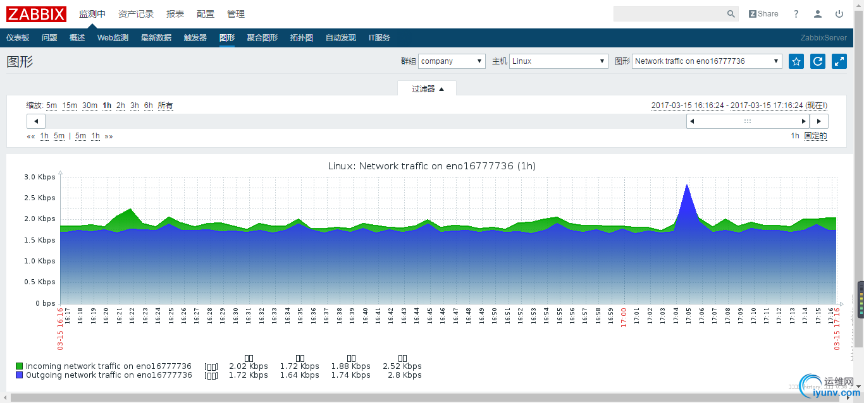Go to Web监测 submenu

[x=113, y=38]
